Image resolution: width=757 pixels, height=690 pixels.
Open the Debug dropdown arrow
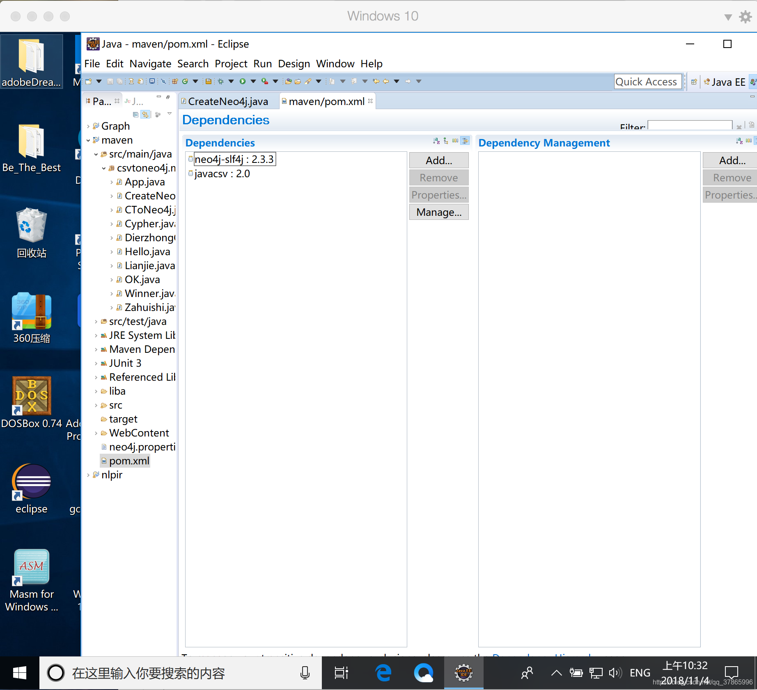(231, 81)
